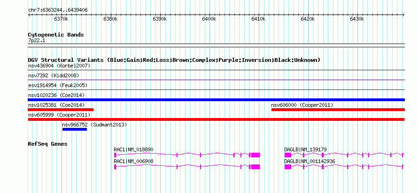The image size is (418, 193).
Task: Select the thin purple nsv7392 inversion line
Action: 216,80
